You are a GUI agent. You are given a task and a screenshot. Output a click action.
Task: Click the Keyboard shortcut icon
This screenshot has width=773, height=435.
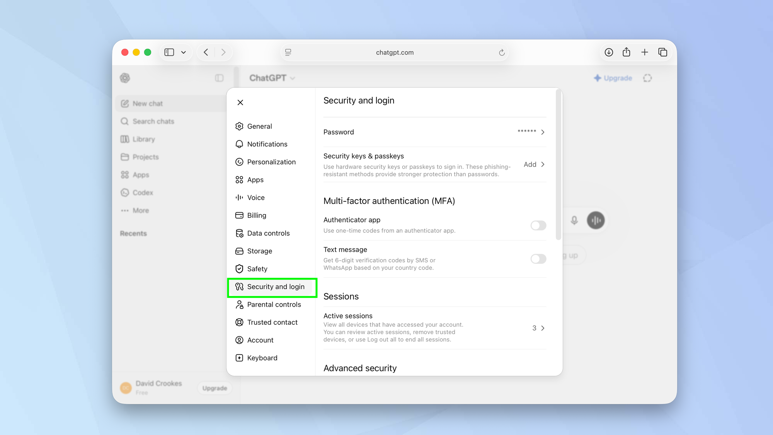coord(239,358)
